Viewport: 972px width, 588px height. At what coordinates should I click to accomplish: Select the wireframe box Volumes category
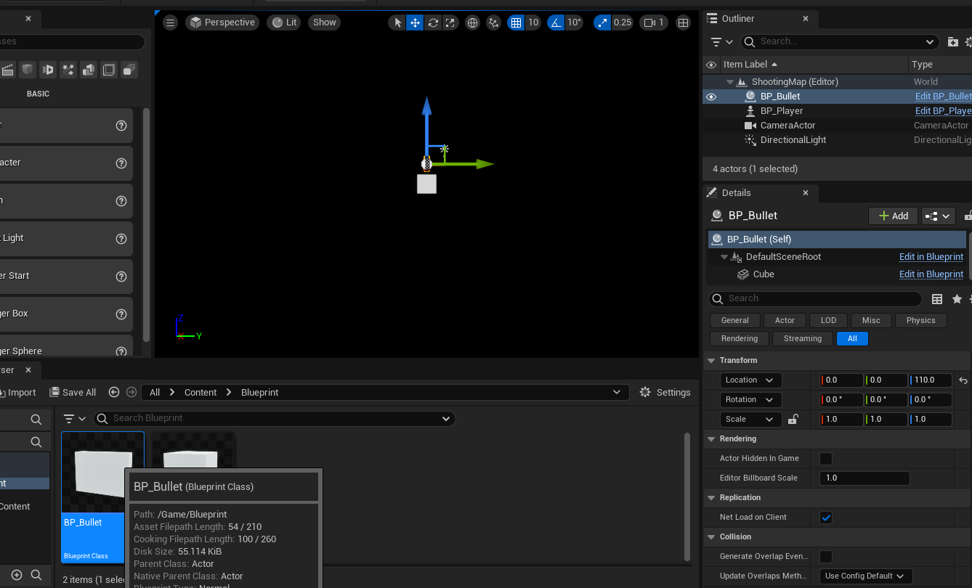pyautogui.click(x=109, y=70)
